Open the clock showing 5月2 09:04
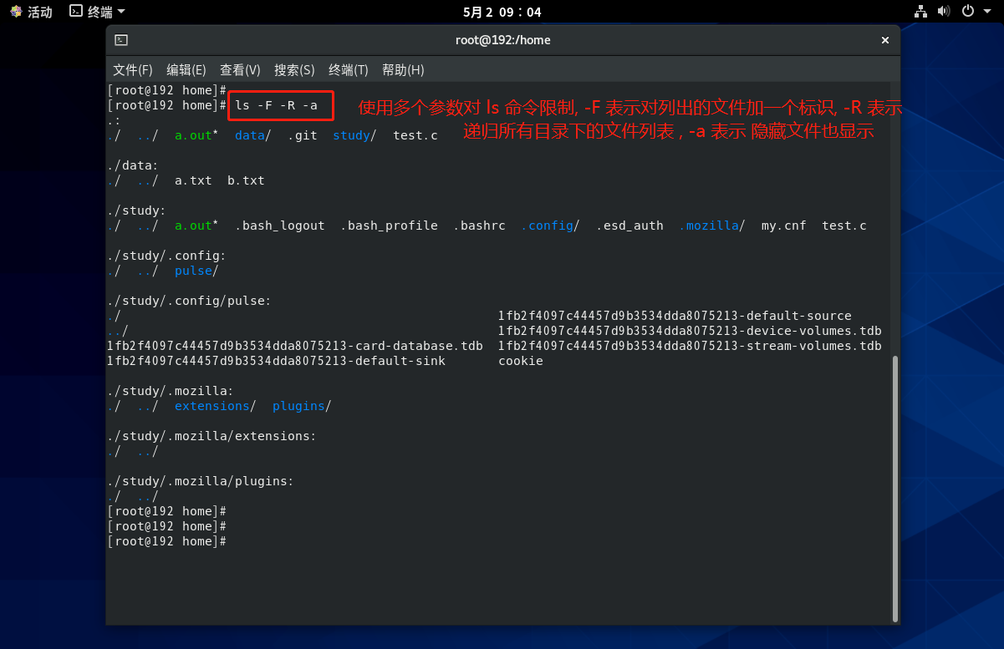The height and width of the screenshot is (649, 1004). pos(502,12)
